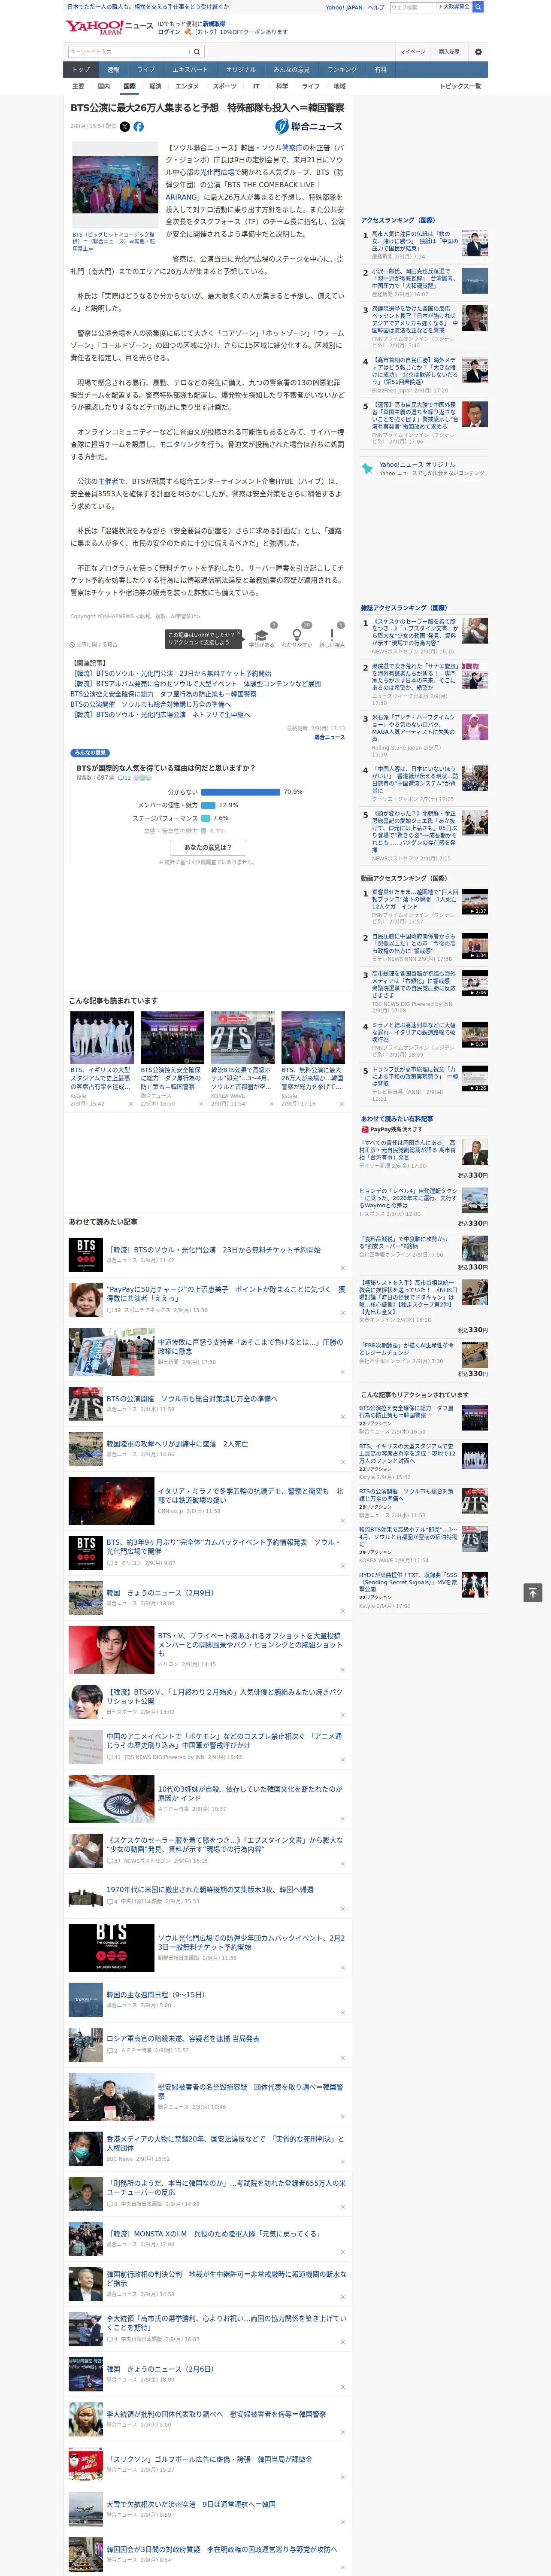Open article 1970年代に米国に搬出された朝鮮後期の文集
551x2576 pixels.
[x=210, y=1889]
